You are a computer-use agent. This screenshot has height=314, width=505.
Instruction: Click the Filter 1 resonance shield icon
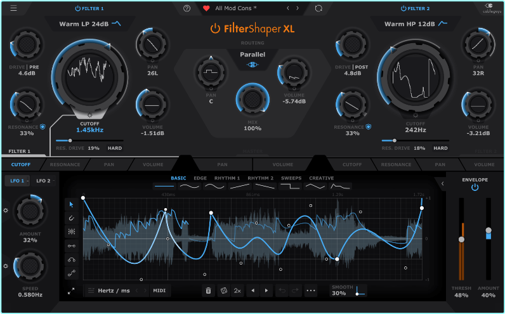click(43, 127)
